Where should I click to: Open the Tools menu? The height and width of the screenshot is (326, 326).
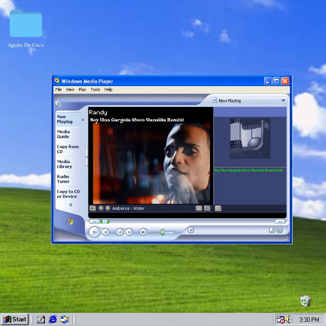[x=95, y=89]
